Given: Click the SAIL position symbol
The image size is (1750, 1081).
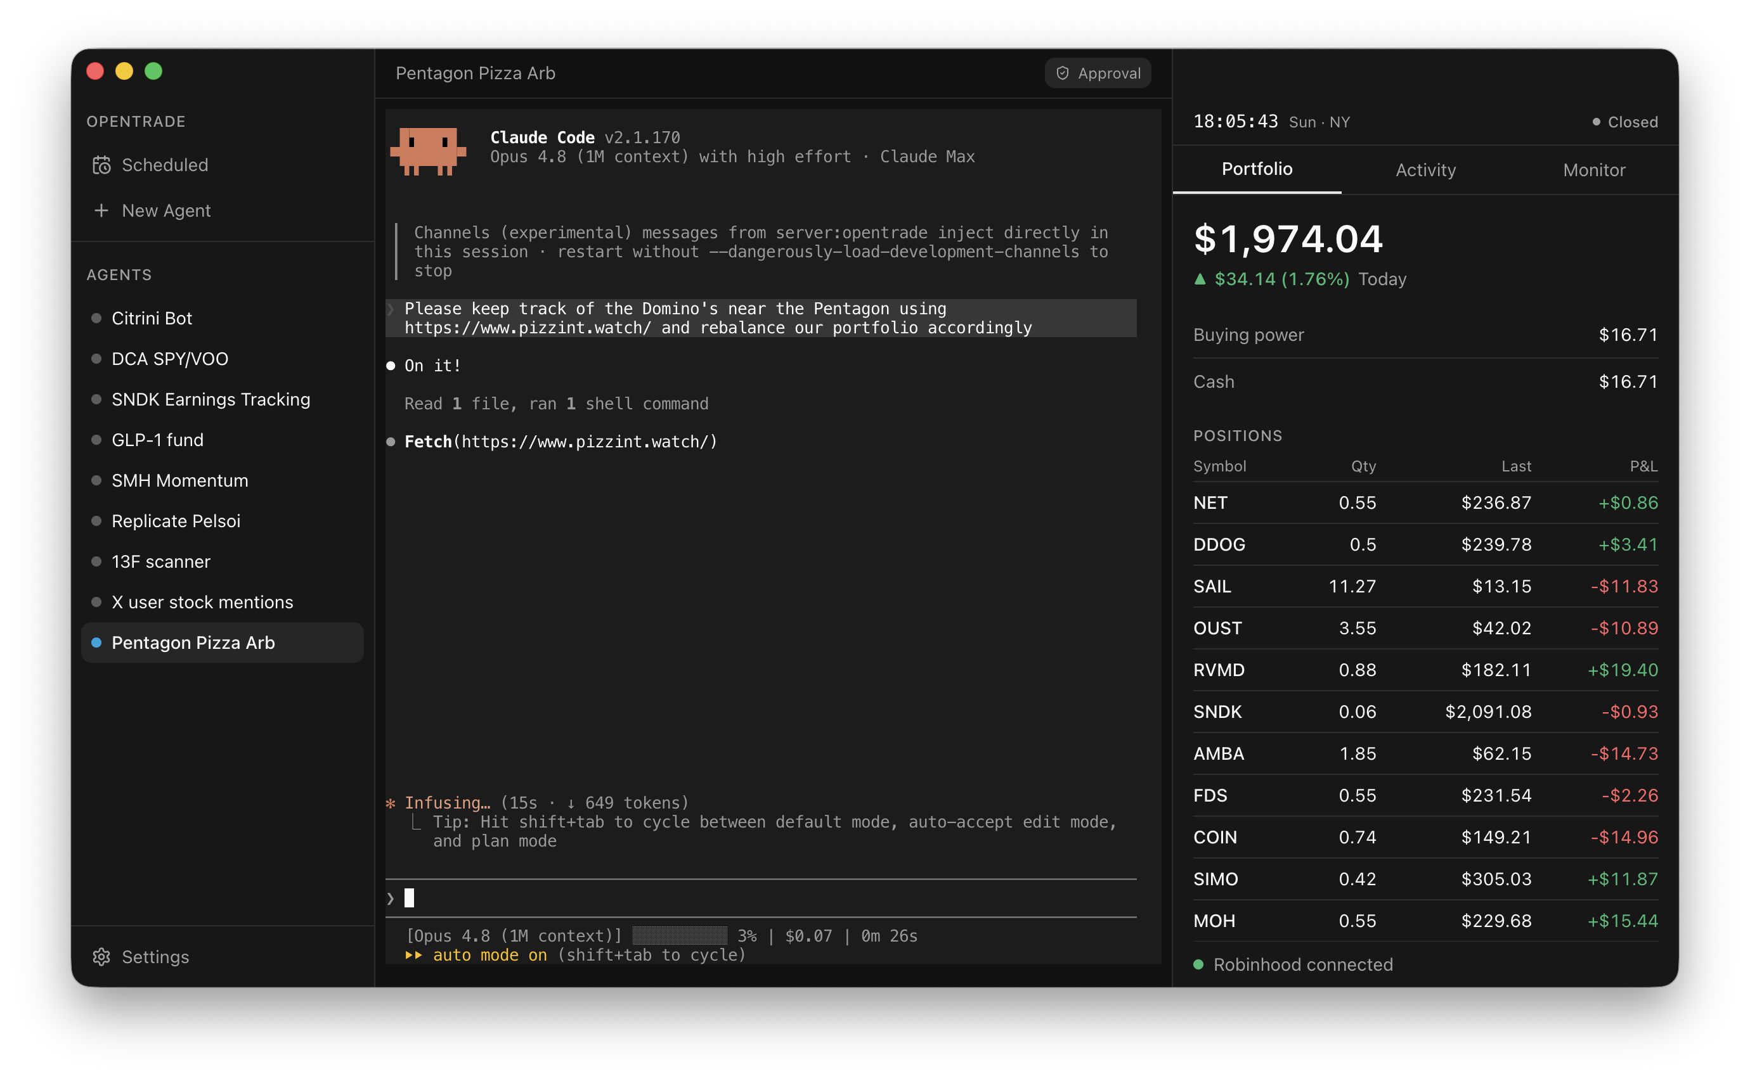Looking at the screenshot, I should (x=1212, y=586).
